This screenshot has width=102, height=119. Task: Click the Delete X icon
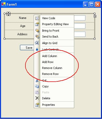(x=37, y=98)
